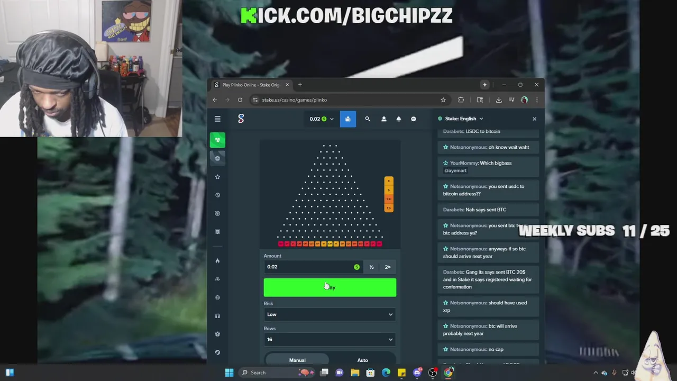677x381 pixels.
Task: Click the @ayemart mention in chat
Action: coord(455,170)
